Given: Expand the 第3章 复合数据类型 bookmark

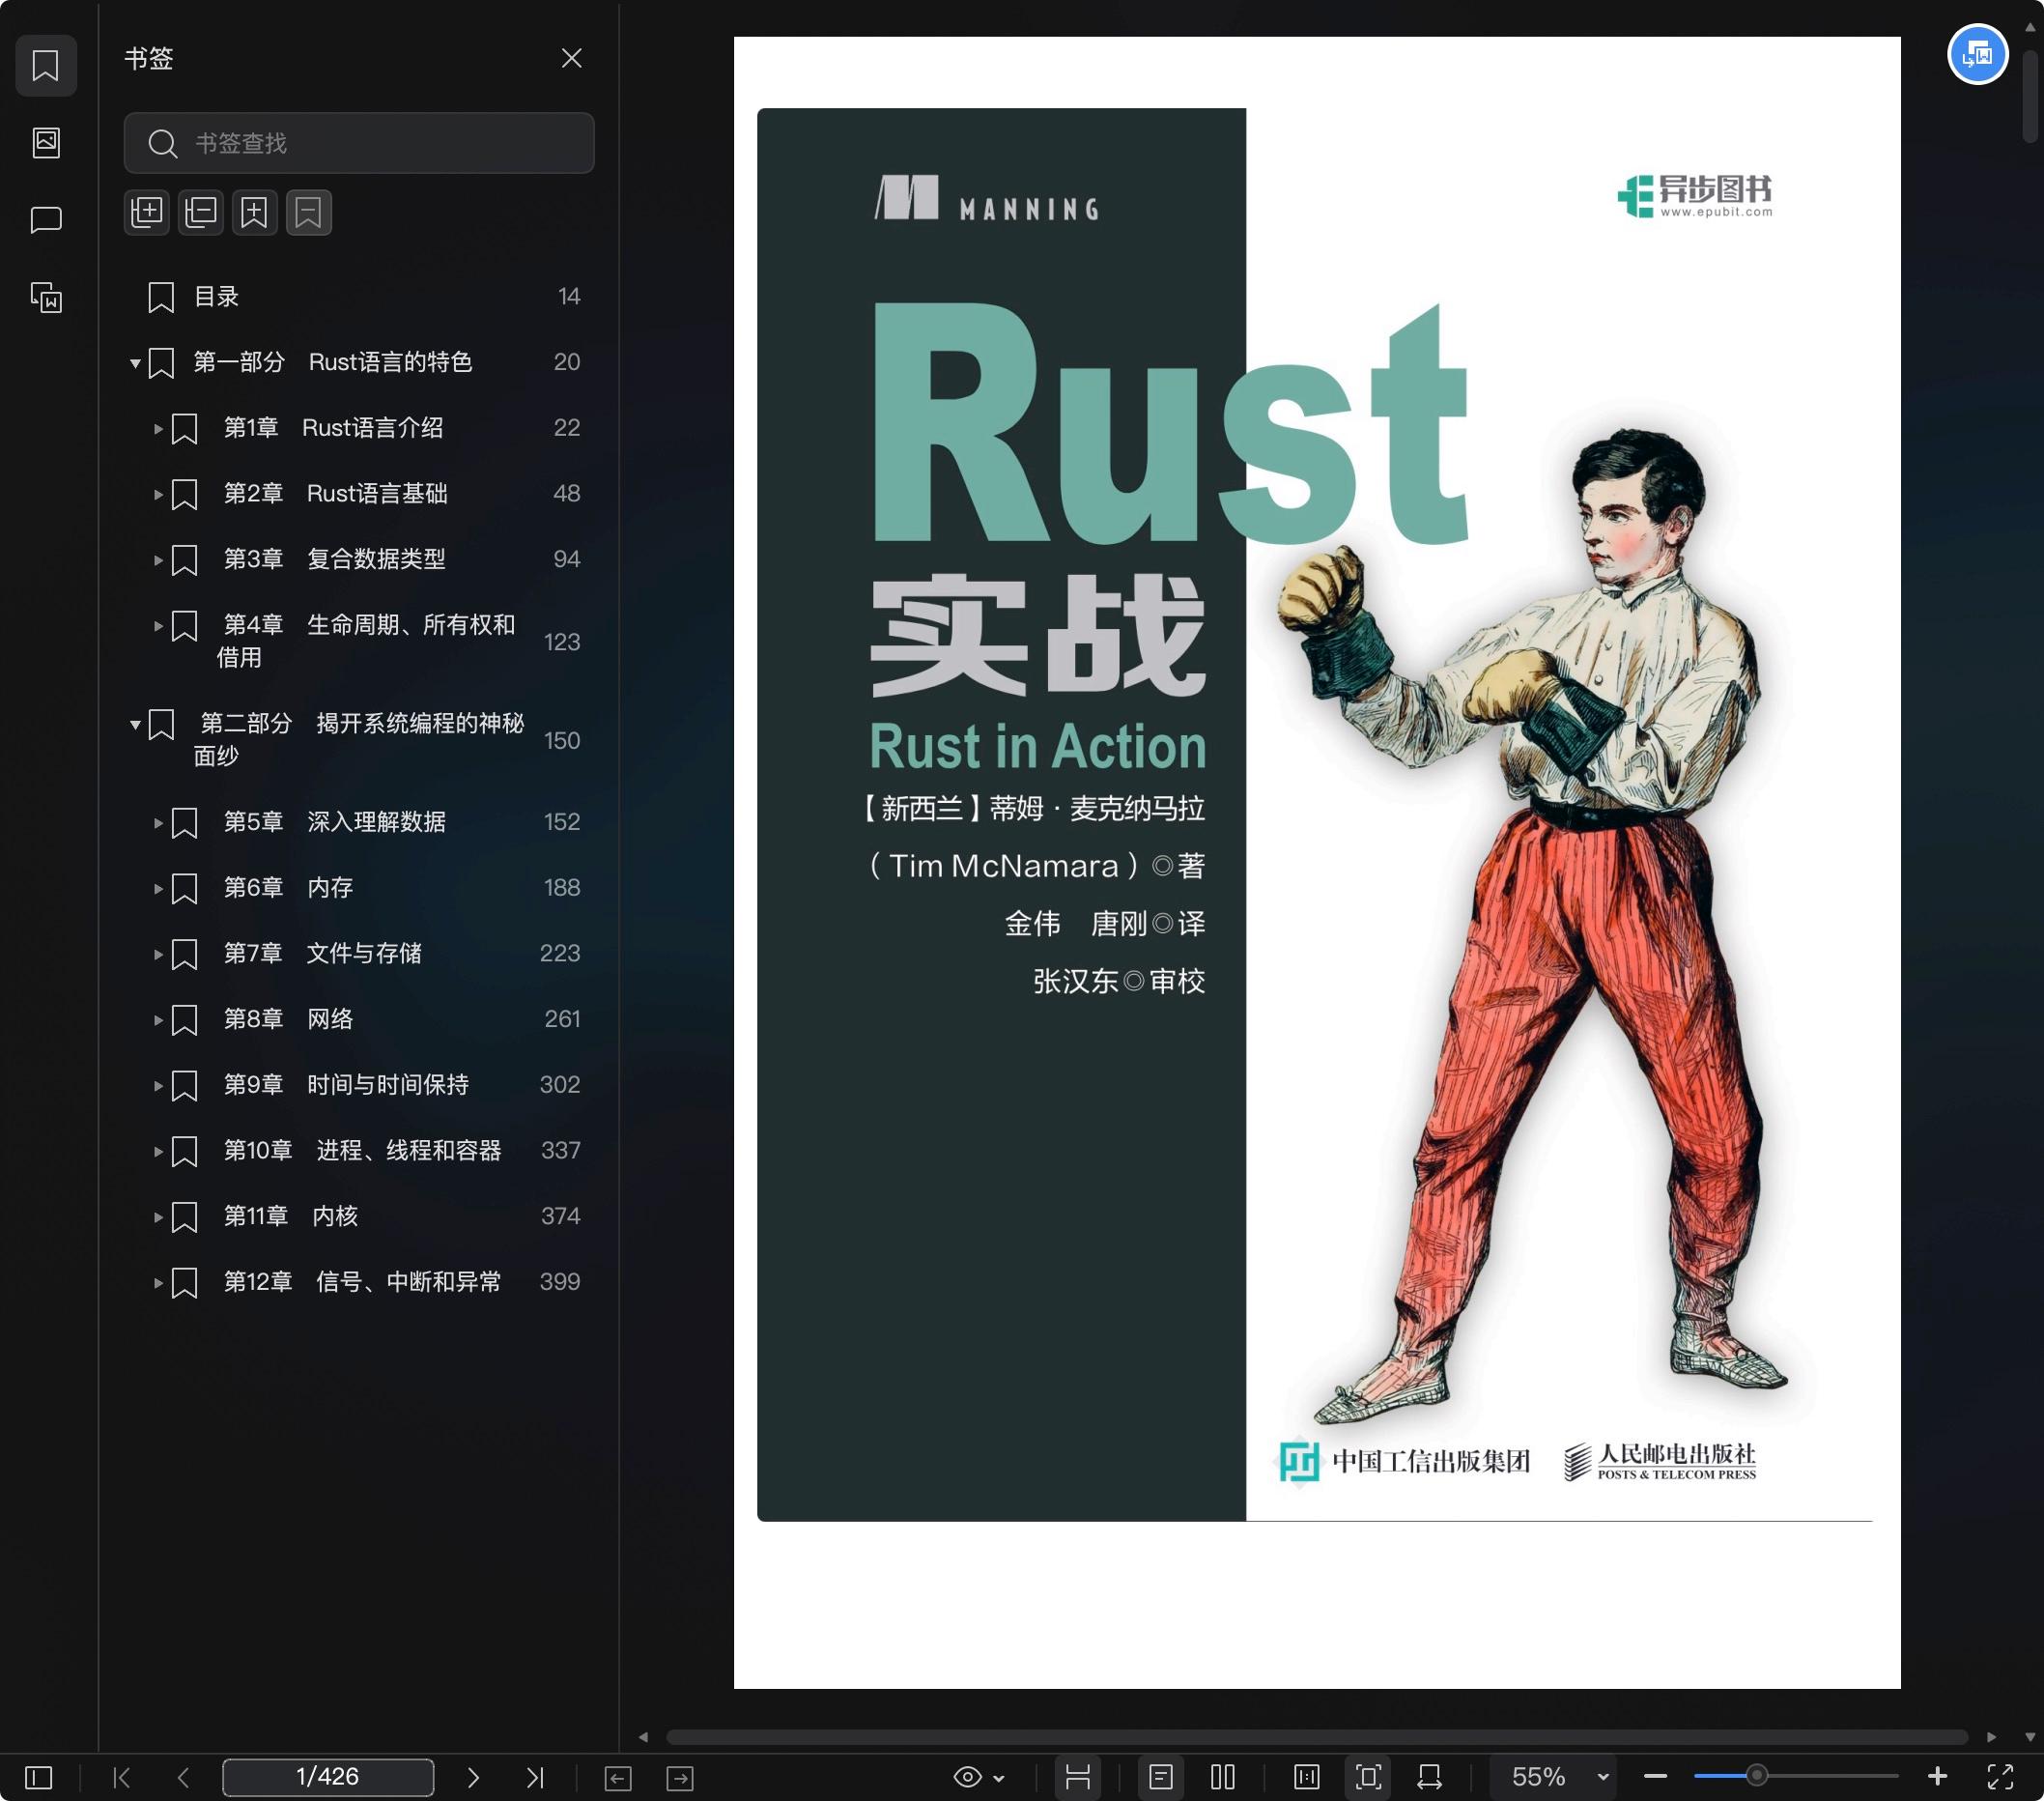Looking at the screenshot, I should (x=158, y=560).
